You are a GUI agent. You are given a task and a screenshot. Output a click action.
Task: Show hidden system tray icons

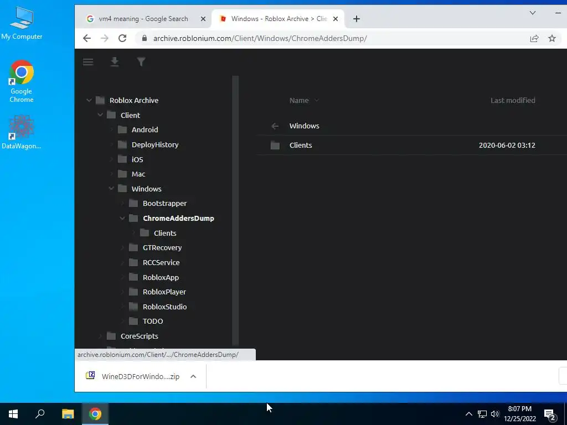click(468, 414)
